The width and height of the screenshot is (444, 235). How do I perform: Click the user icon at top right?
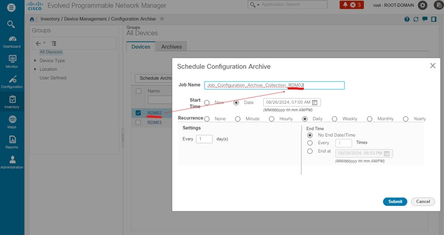[x=439, y=5]
